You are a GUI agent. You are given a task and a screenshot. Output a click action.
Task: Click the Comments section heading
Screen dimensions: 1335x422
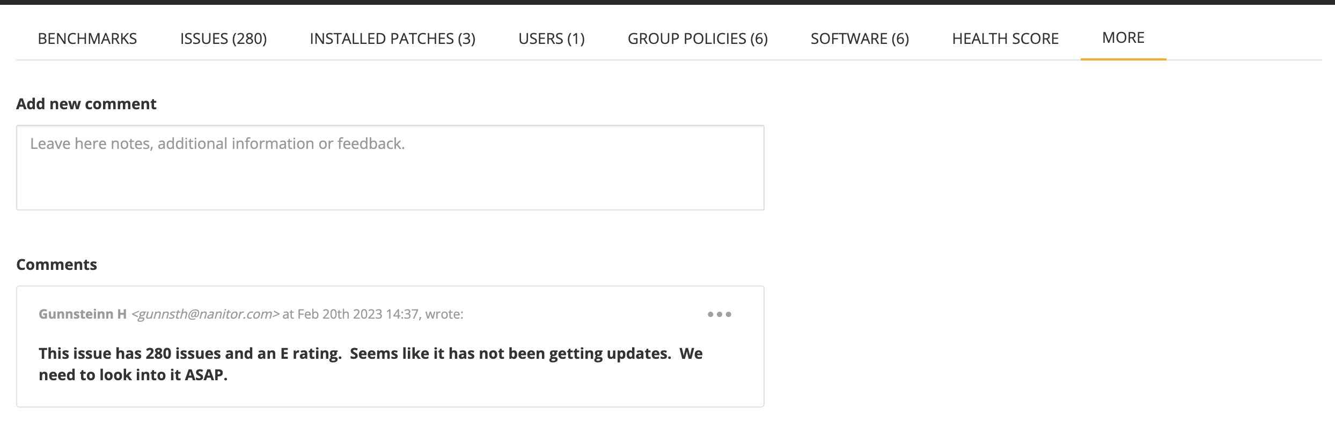(57, 265)
